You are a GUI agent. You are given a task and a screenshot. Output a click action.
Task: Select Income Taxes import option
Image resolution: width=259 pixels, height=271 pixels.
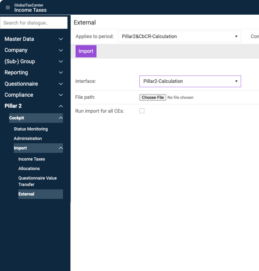tap(32, 159)
